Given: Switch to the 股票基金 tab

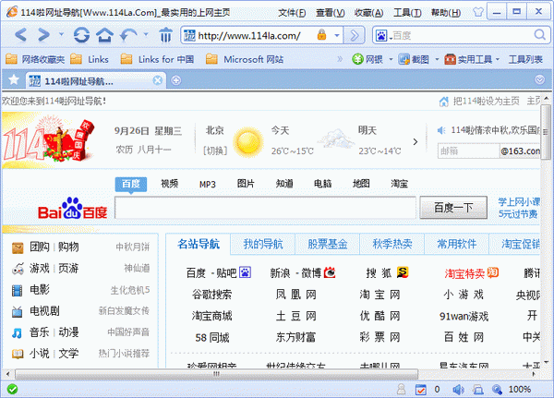Looking at the screenshot, I should click(x=328, y=244).
